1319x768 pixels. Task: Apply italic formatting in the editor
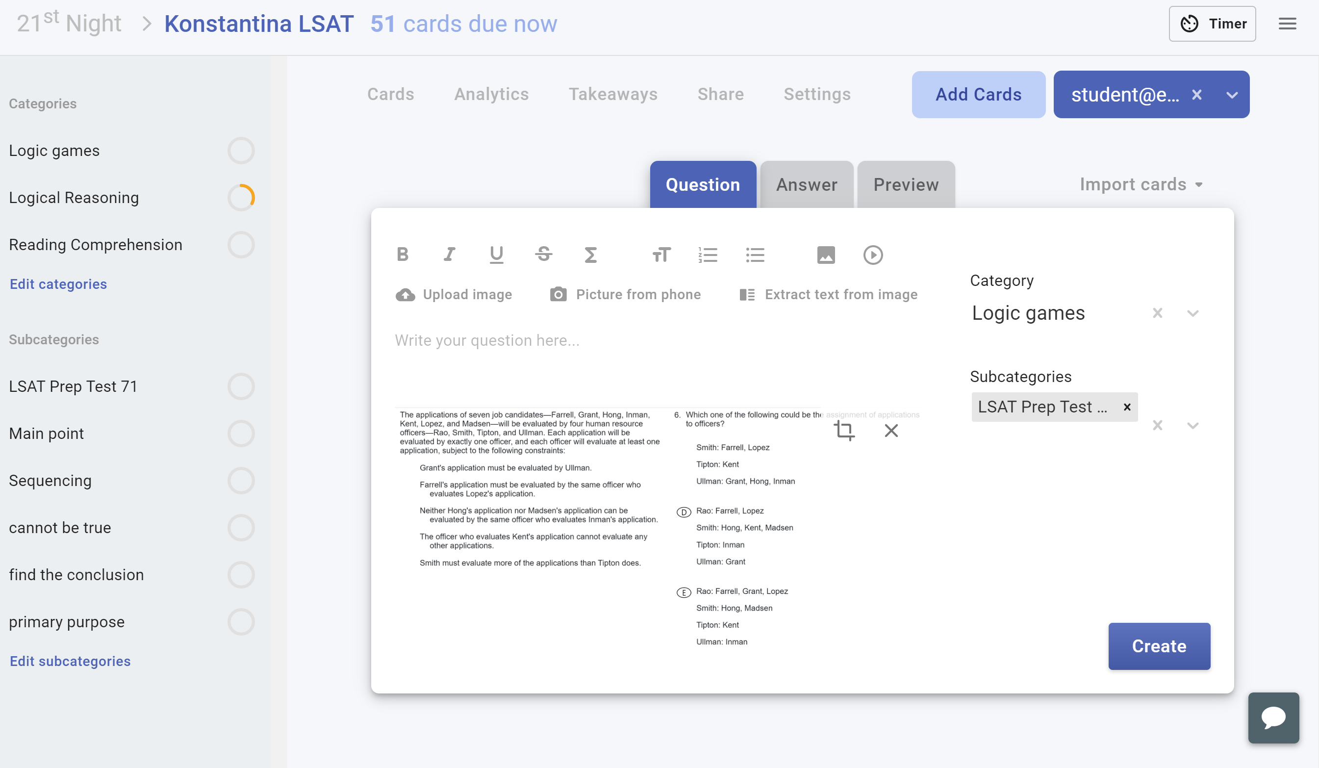pyautogui.click(x=449, y=255)
